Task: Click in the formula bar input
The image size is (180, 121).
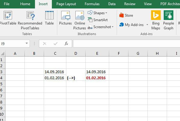Action: click(x=127, y=44)
